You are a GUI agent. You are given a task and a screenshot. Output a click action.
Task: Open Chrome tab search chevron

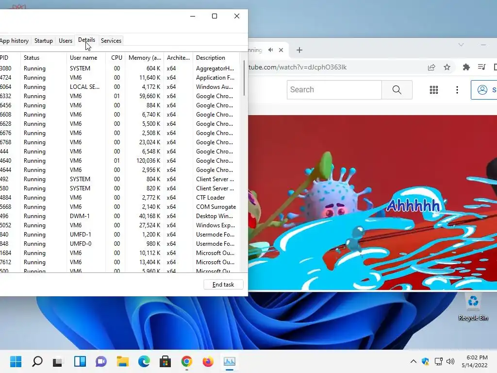click(461, 45)
